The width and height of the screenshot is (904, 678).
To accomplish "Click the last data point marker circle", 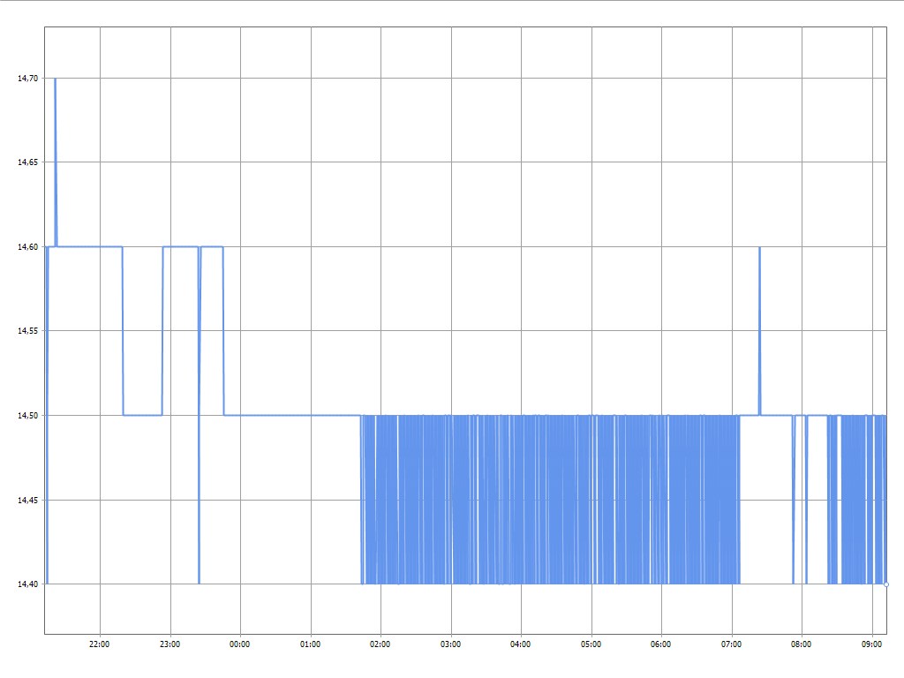I will [x=885, y=584].
